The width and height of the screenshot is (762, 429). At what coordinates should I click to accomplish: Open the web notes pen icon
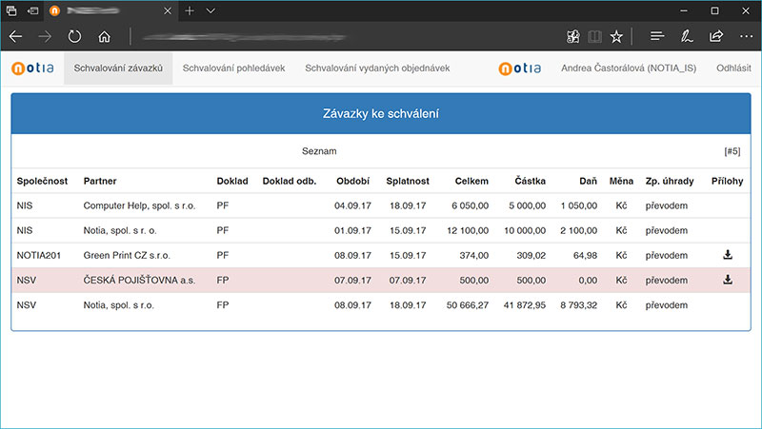click(x=687, y=36)
